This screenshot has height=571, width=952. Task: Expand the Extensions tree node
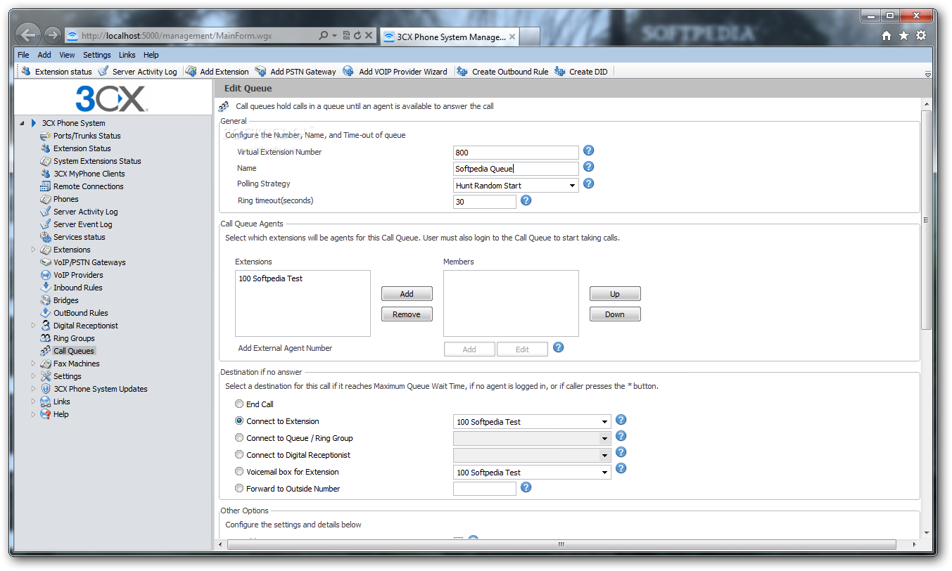tap(33, 250)
